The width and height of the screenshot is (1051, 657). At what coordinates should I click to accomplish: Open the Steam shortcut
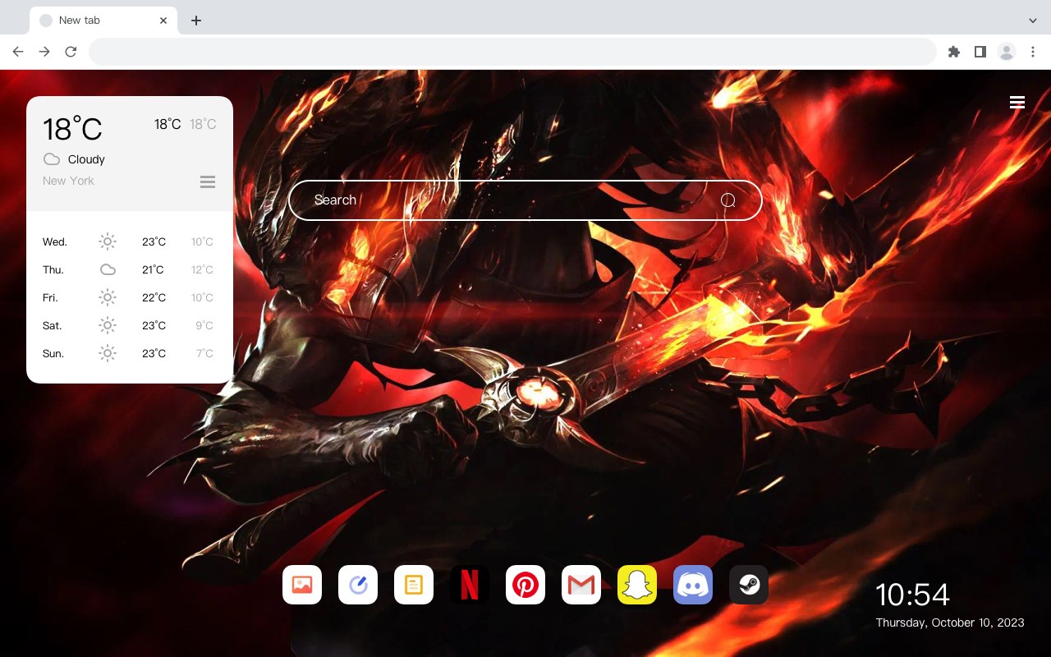click(x=749, y=585)
